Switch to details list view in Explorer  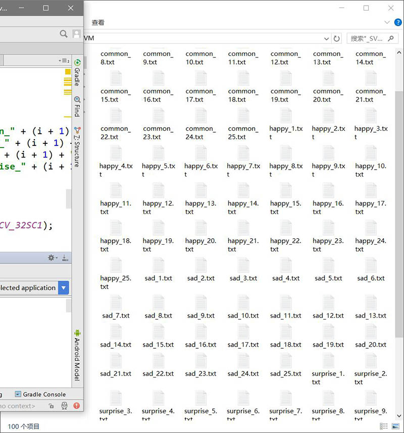[384, 426]
